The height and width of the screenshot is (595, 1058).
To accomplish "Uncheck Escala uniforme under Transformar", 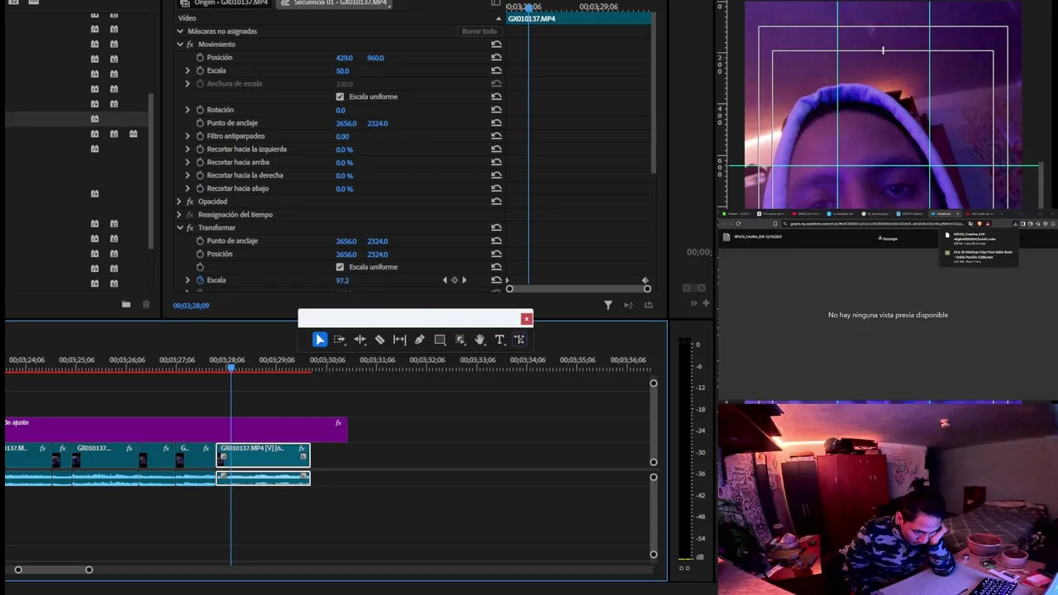I will tap(340, 267).
